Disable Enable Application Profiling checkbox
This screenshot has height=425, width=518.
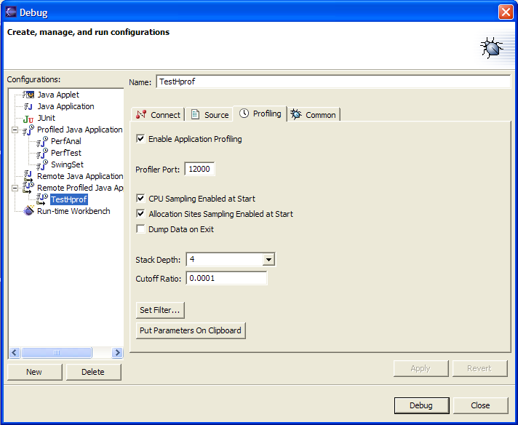(x=140, y=139)
